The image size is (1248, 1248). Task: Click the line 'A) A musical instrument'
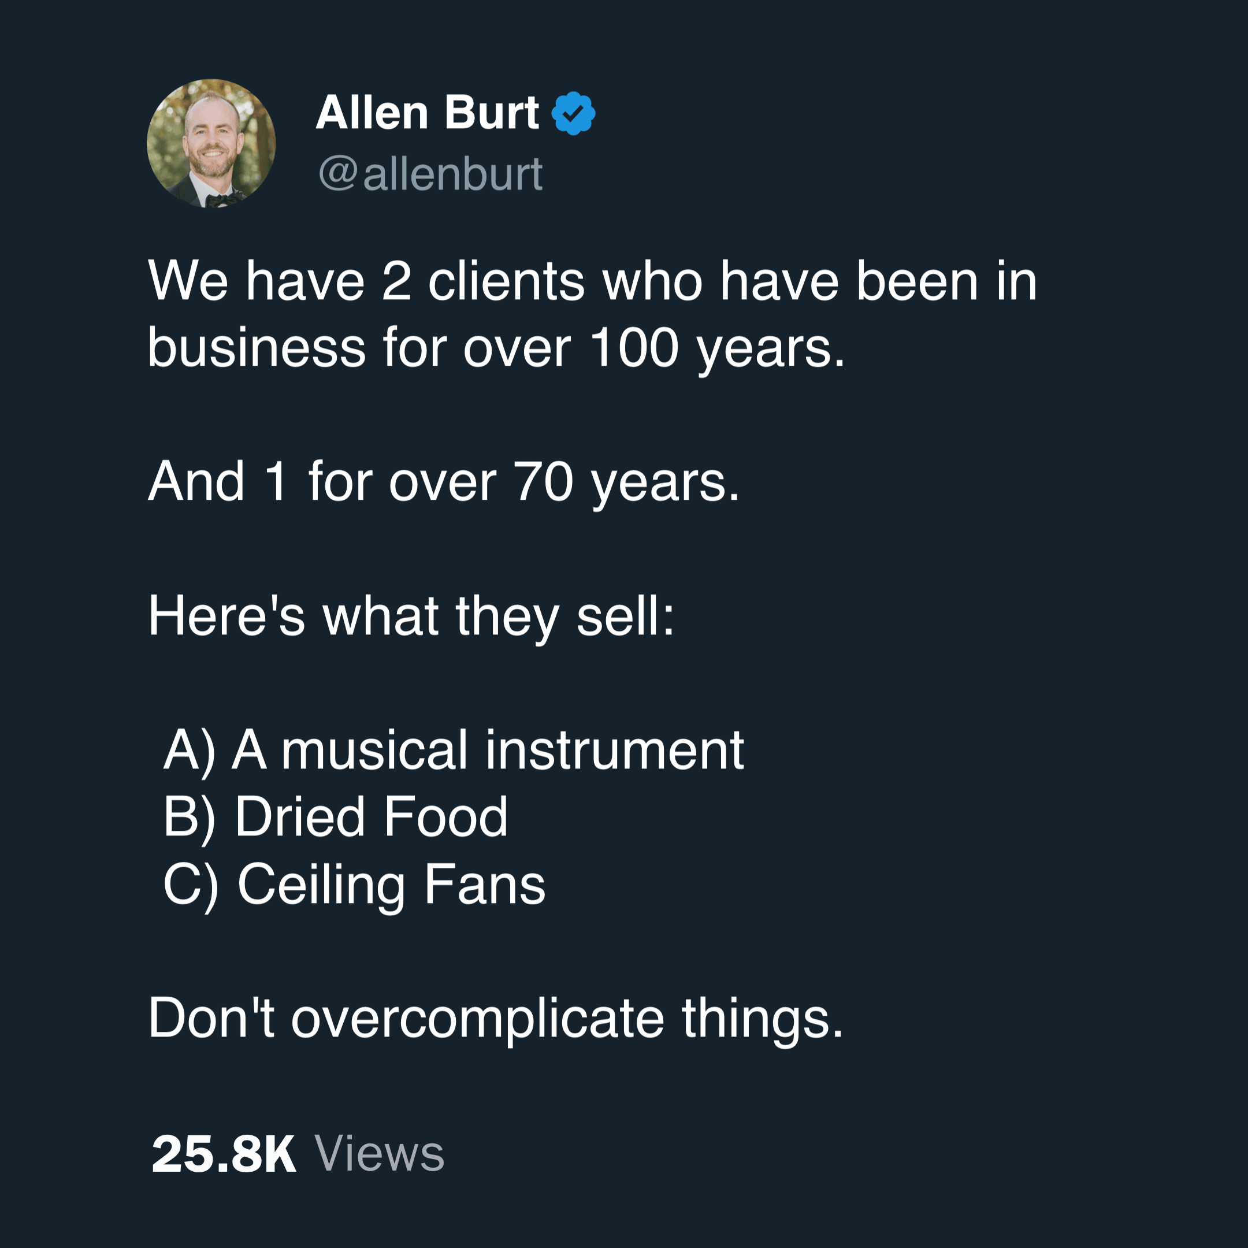click(x=454, y=751)
